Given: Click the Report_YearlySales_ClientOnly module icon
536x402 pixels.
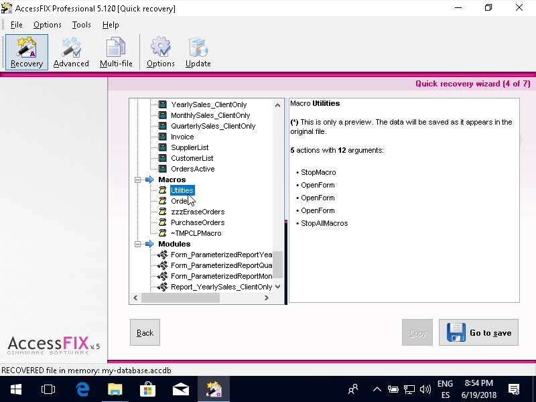Looking at the screenshot, I should pos(162,287).
